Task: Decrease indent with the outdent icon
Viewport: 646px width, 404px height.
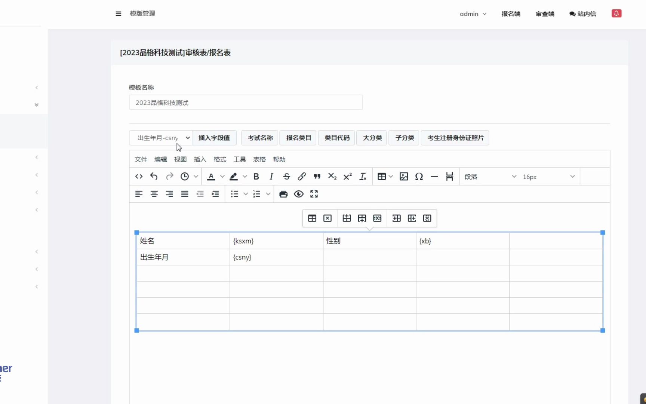Action: click(x=200, y=194)
